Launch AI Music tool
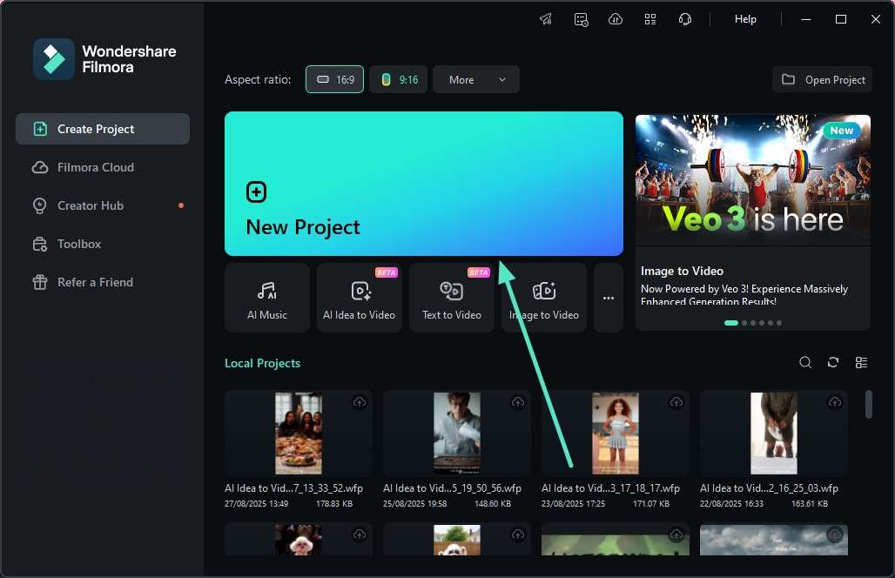The width and height of the screenshot is (895, 578). (267, 298)
